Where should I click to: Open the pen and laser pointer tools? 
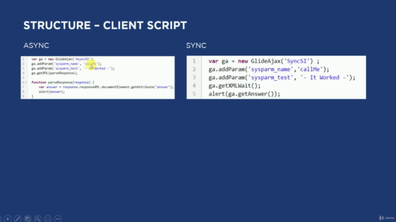point(18,219)
